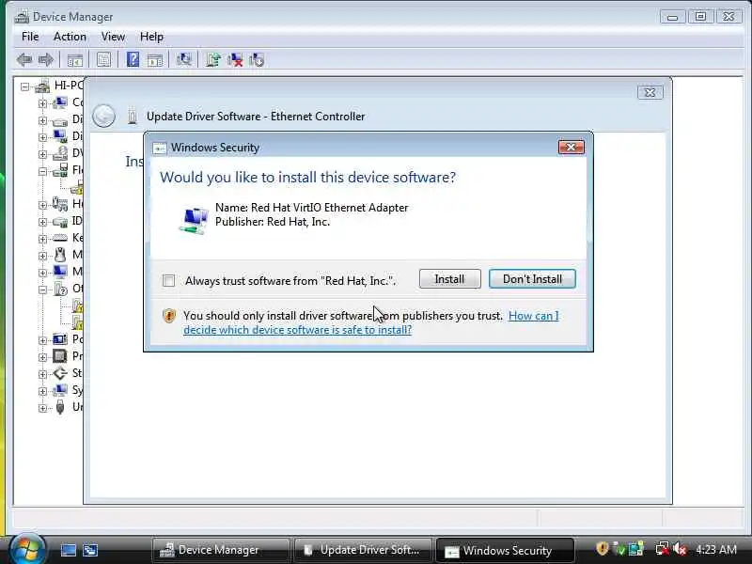Select the Other devices question-mark icon
This screenshot has height=564, width=752.
tap(60, 289)
